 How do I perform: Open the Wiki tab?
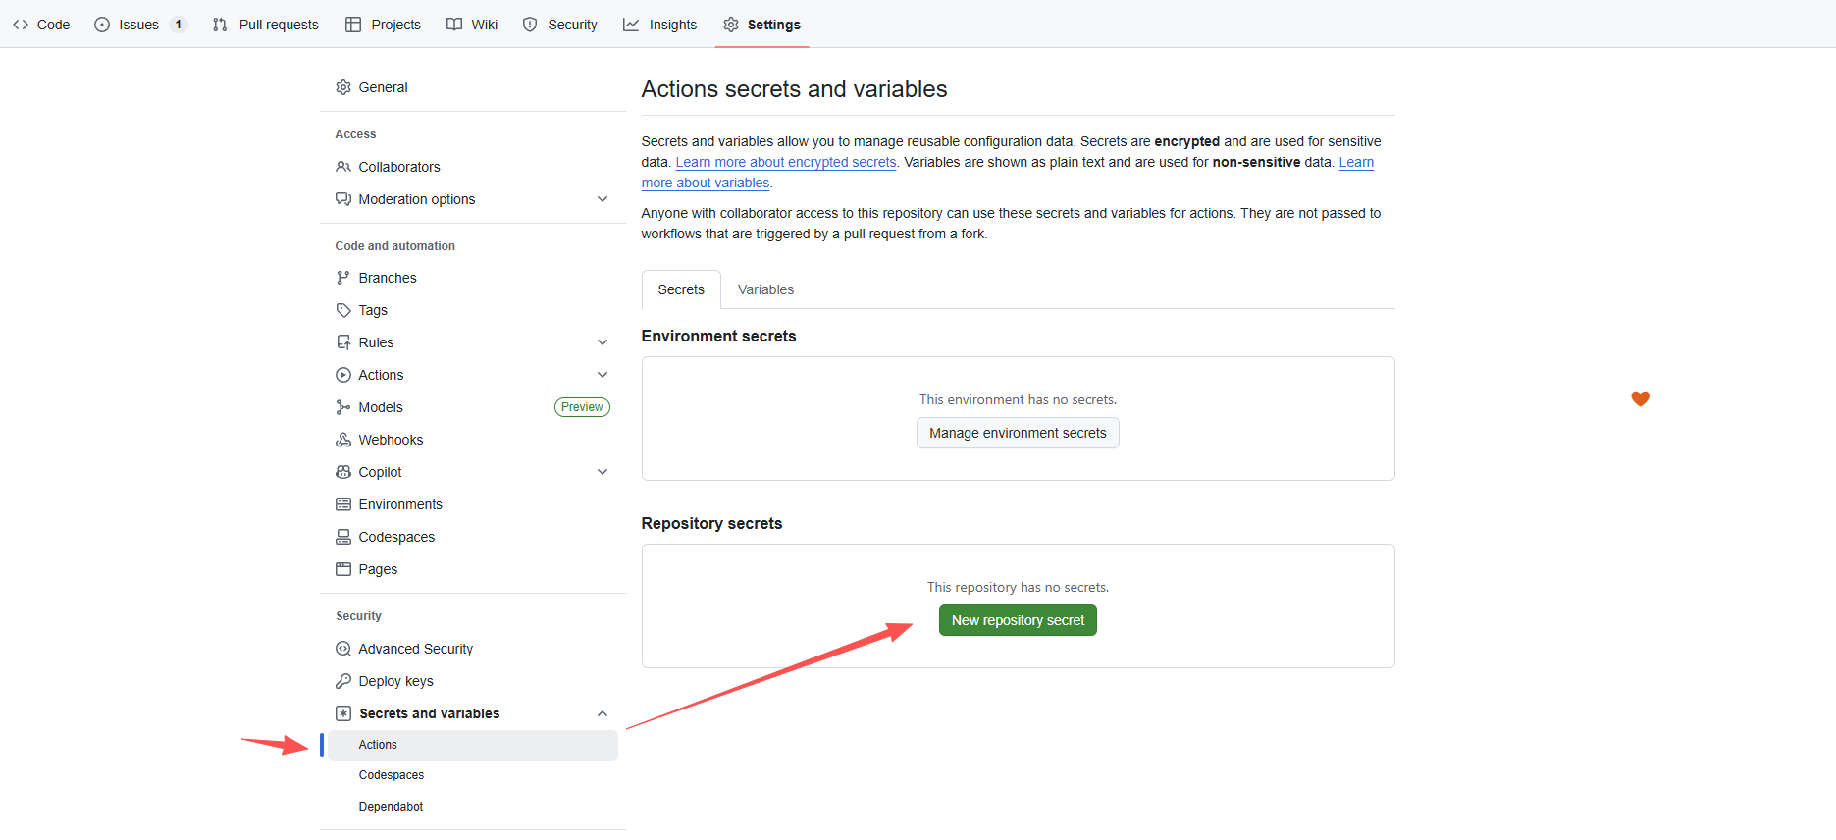point(472,25)
